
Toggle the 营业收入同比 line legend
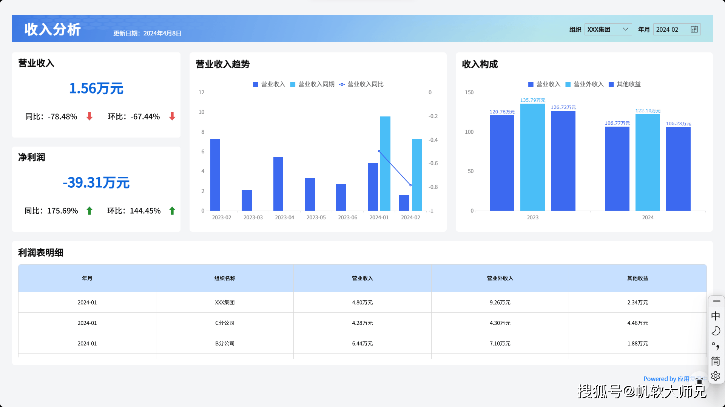[362, 84]
